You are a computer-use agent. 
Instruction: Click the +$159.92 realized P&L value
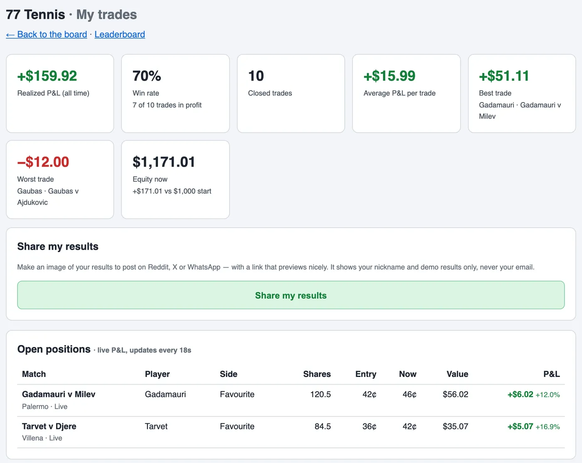pos(47,76)
